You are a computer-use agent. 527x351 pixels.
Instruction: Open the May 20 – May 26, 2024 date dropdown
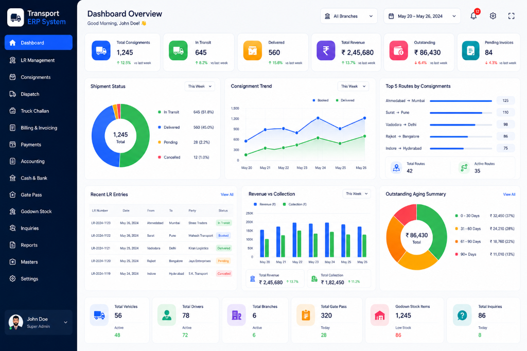[422, 16]
